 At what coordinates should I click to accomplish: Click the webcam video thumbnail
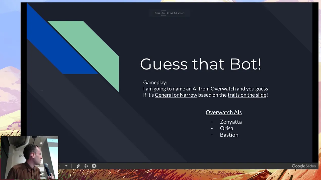(29, 158)
